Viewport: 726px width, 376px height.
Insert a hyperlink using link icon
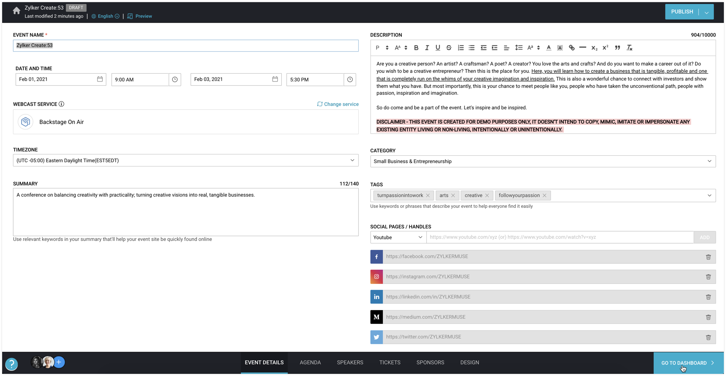(x=572, y=48)
